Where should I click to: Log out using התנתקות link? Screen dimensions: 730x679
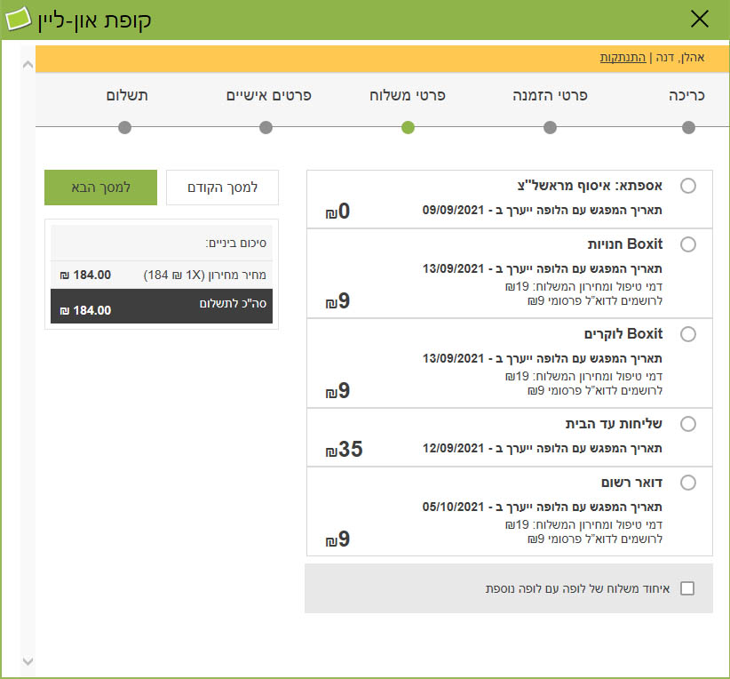click(x=623, y=57)
